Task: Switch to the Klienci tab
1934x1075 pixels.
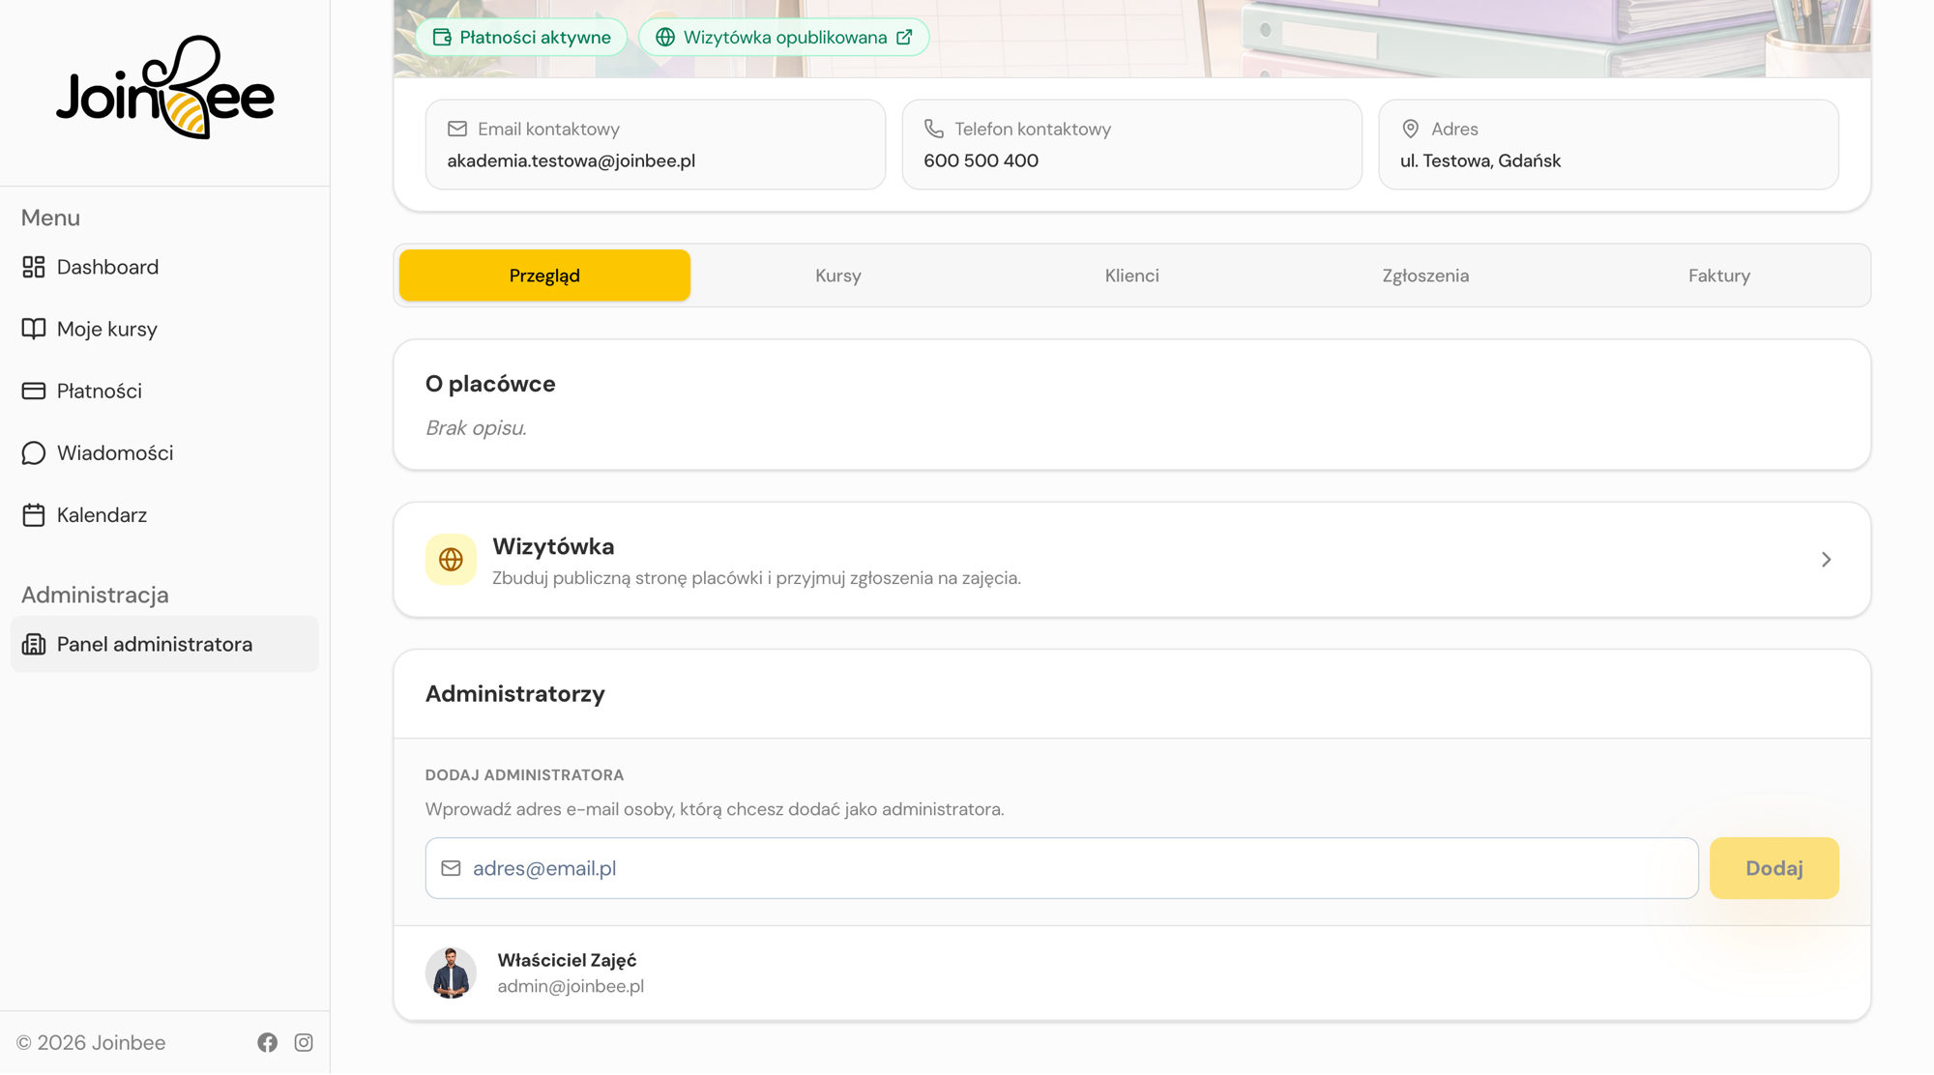Action: (1131, 276)
